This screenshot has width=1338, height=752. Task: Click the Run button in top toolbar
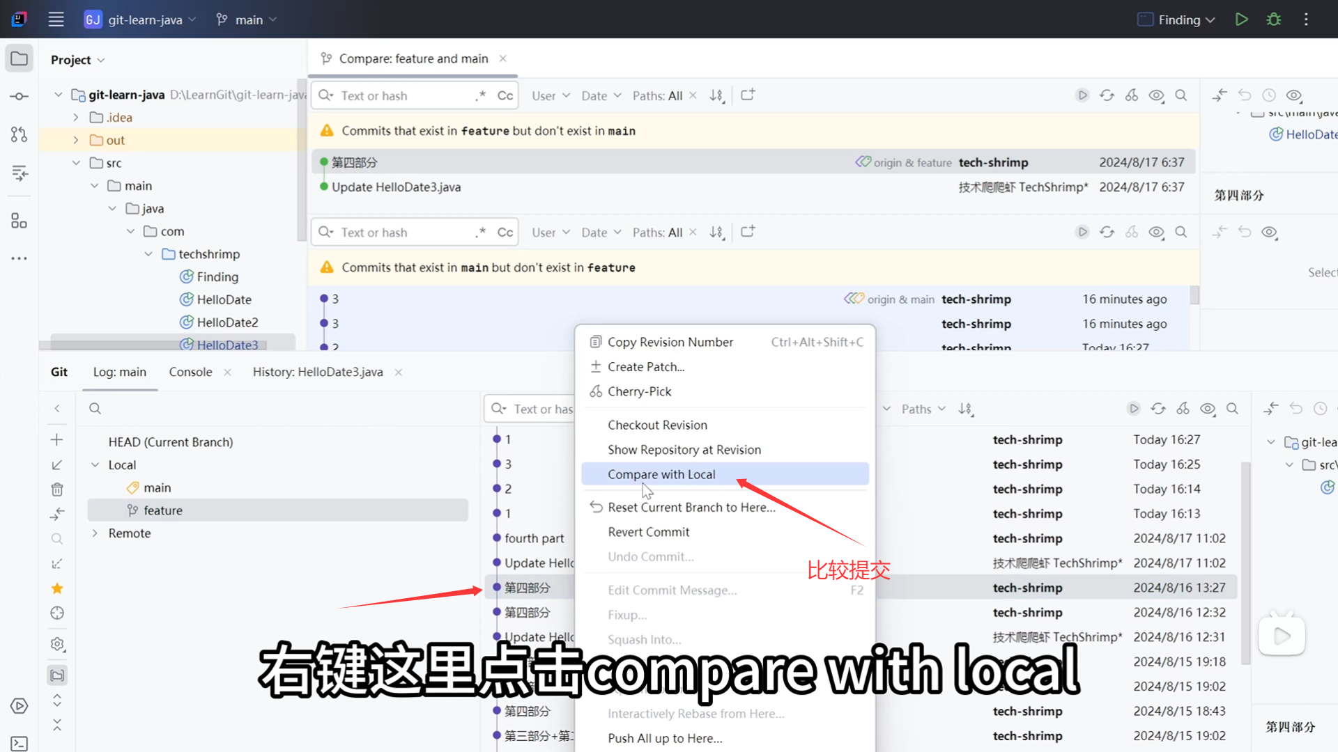pos(1241,19)
